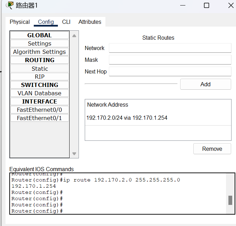236x226 pixels.
Task: Click the IOS commands scrollbar thumb
Action: click(x=230, y=200)
